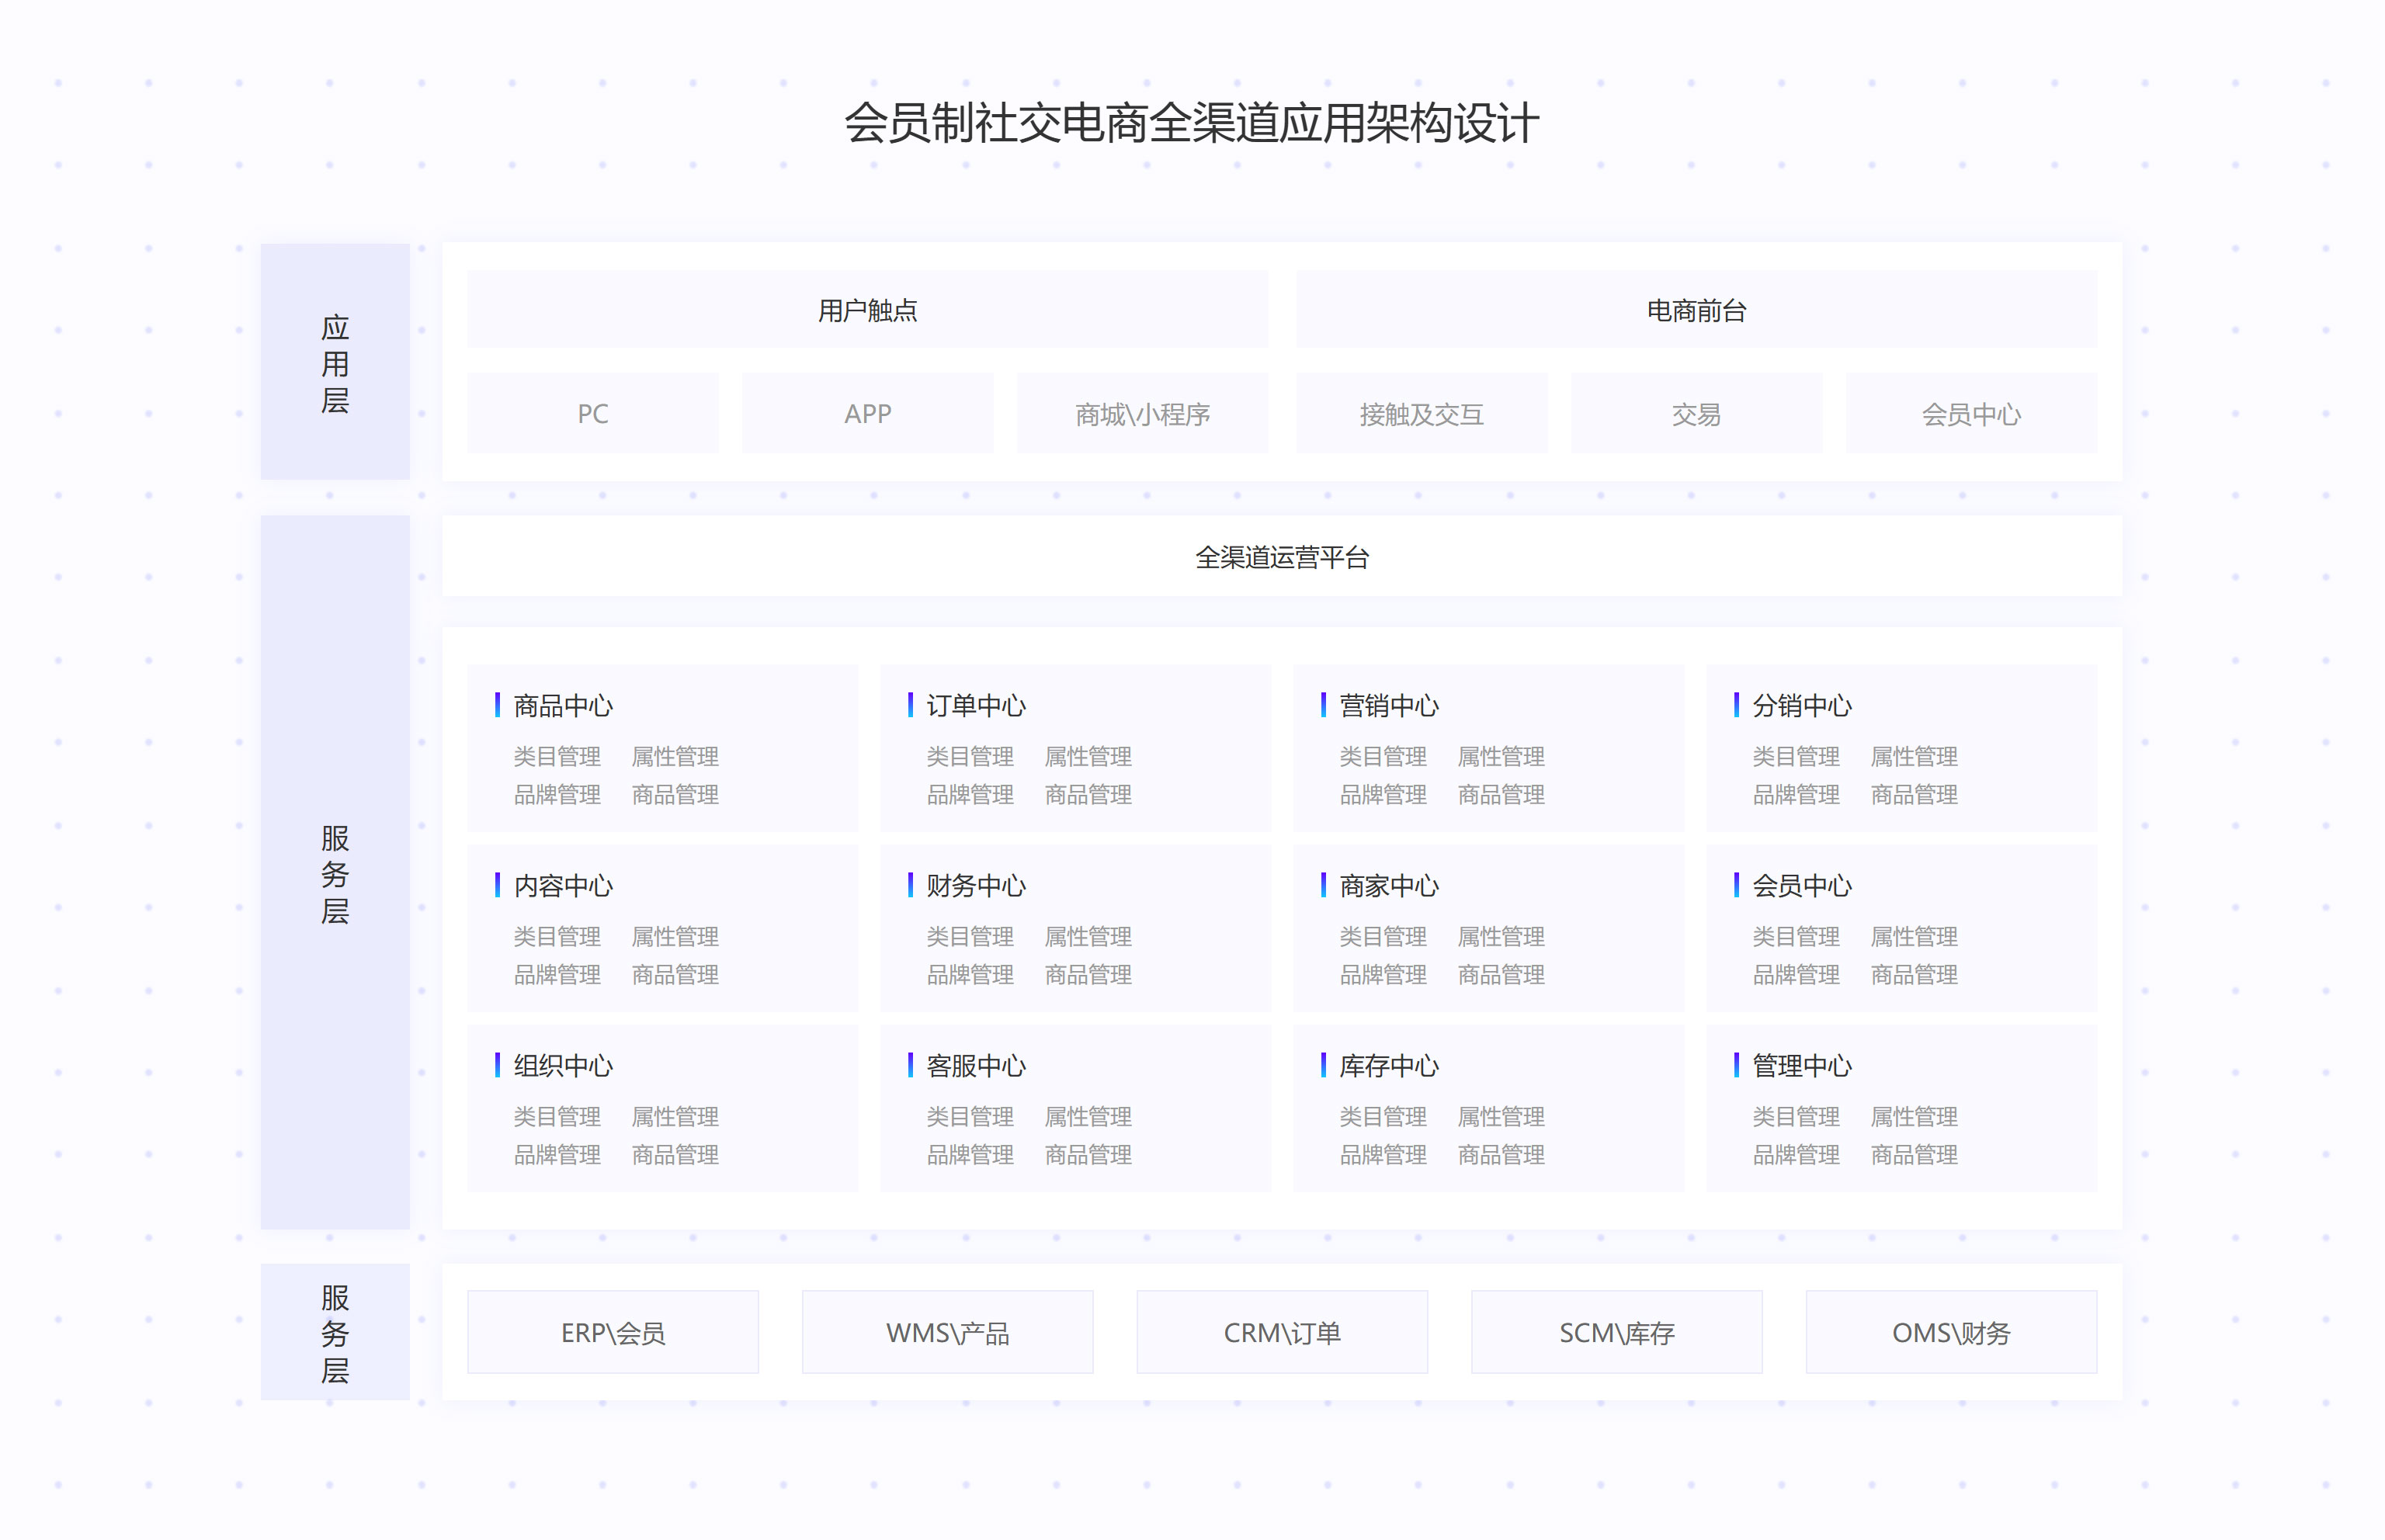This screenshot has width=2385, height=1540.
Task: Click the icon beside 财务中心
Action: pos(912,886)
